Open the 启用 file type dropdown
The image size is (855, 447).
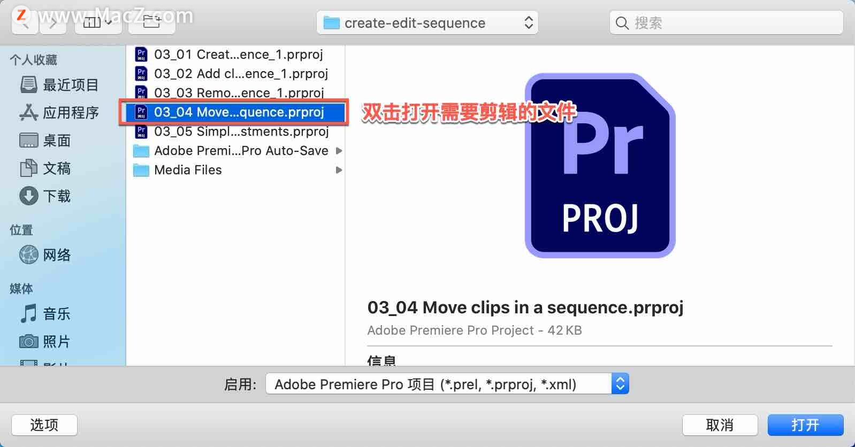point(447,384)
